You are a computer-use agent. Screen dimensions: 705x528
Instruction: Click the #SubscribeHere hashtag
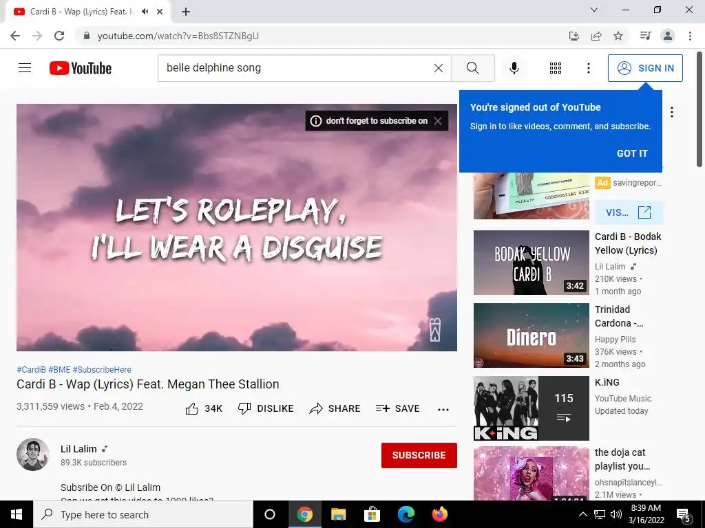pos(102,369)
